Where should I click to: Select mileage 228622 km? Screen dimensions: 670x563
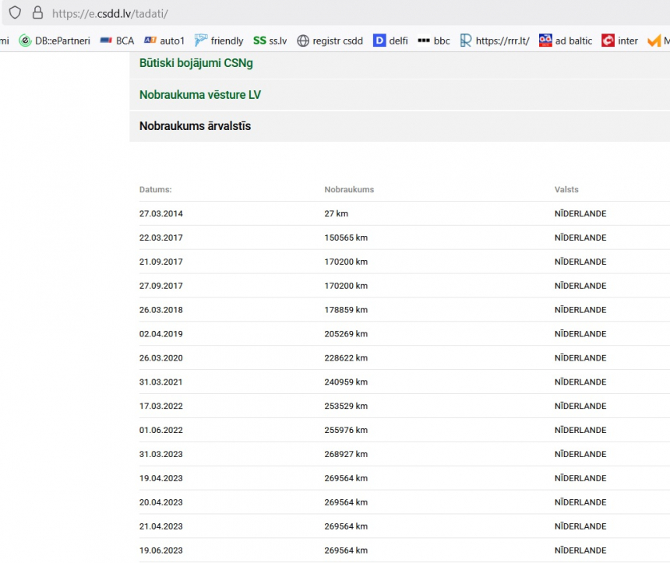tap(346, 358)
